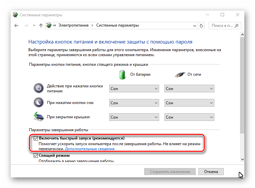
Task: Click the « breadcrumb overflow marker
Action: pyautogui.click(x=55, y=25)
